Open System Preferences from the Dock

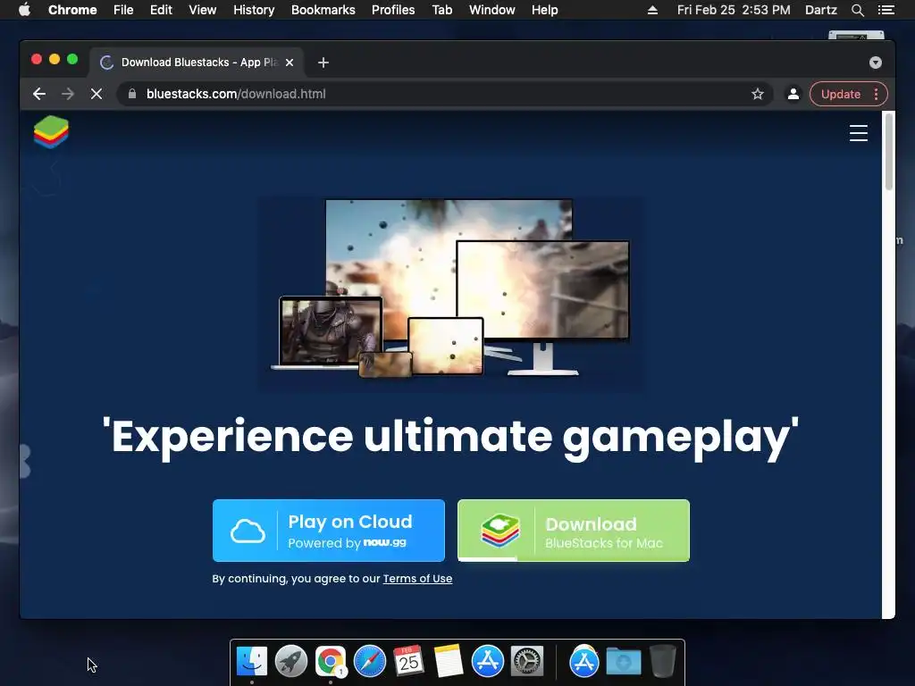tap(527, 662)
